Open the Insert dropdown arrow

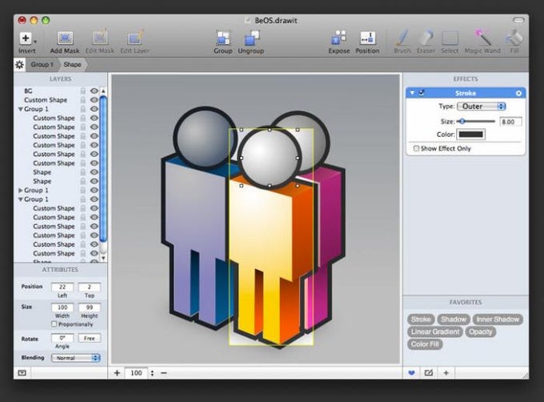pyautogui.click(x=35, y=42)
